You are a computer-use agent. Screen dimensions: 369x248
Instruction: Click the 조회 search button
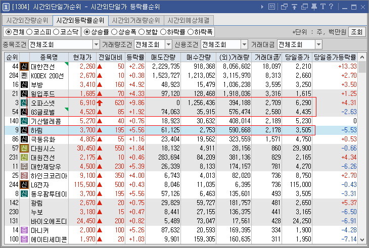357,32
